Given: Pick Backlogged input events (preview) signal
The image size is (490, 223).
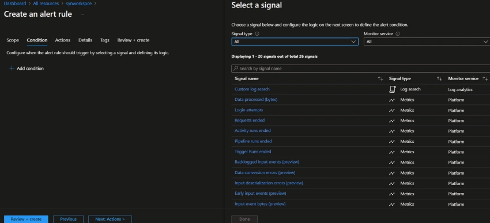Looking at the screenshot, I should [x=267, y=162].
